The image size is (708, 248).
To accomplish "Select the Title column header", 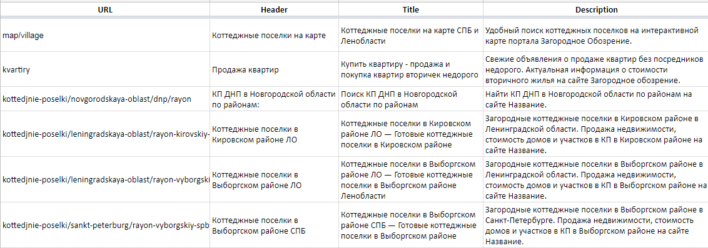I will (x=410, y=9).
